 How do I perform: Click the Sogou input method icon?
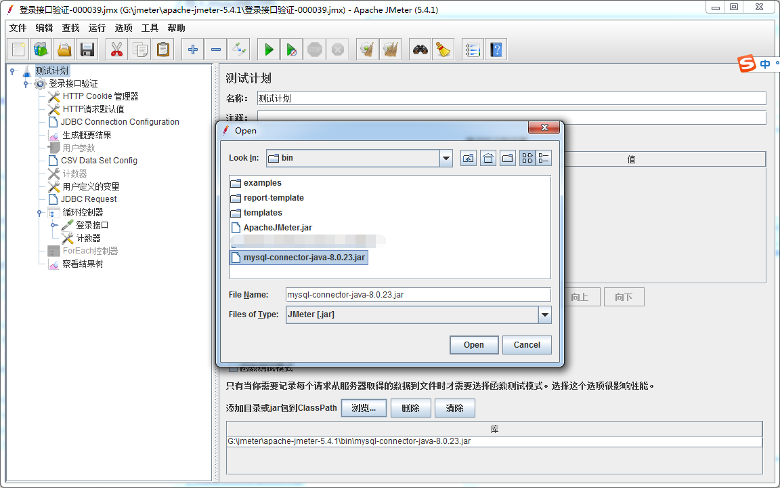coord(747,64)
